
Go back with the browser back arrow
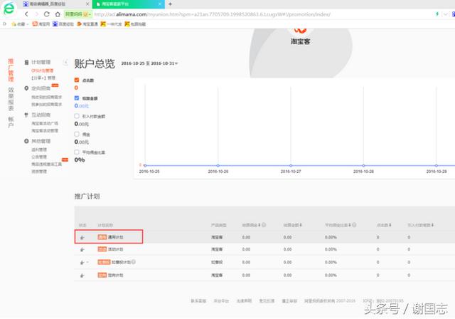click(x=26, y=14)
